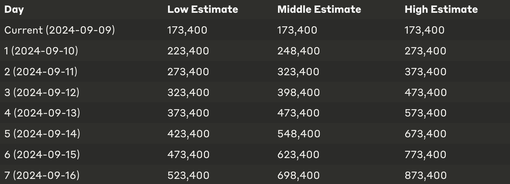Image resolution: width=510 pixels, height=184 pixels.
Task: Select the 2 (2024-09-11) row label
Action: pyautogui.click(x=41, y=72)
